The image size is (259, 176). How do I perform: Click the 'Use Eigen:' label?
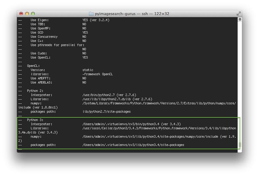(40, 20)
